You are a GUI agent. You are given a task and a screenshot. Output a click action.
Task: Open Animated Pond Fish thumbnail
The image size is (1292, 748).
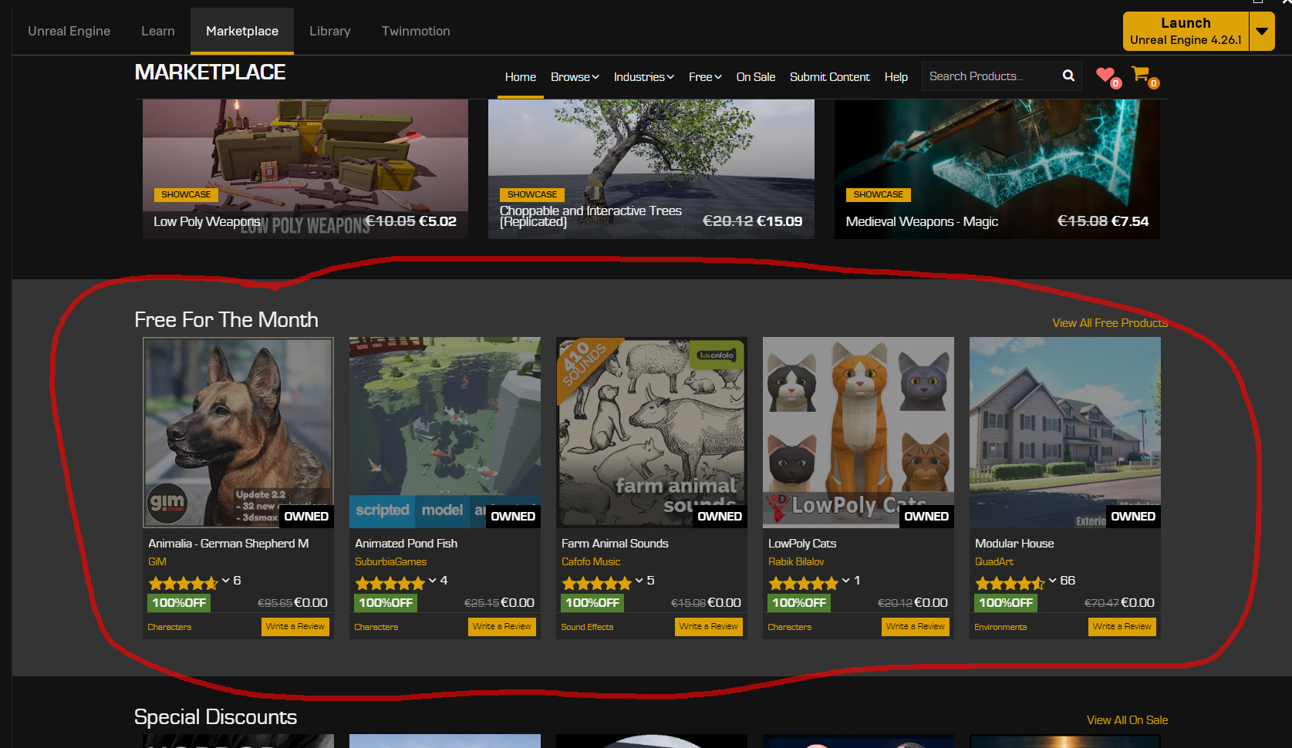pyautogui.click(x=445, y=433)
